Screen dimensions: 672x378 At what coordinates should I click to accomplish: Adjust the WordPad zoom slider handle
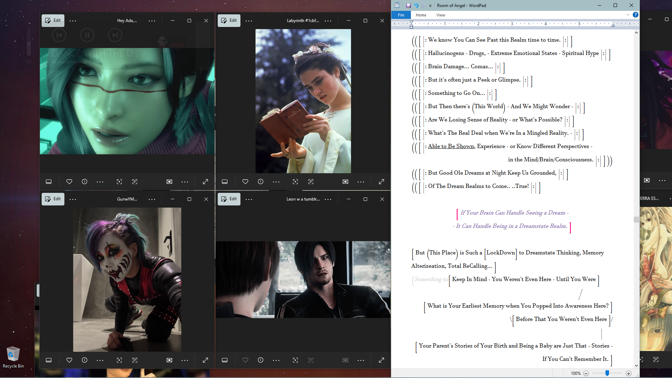607,373
